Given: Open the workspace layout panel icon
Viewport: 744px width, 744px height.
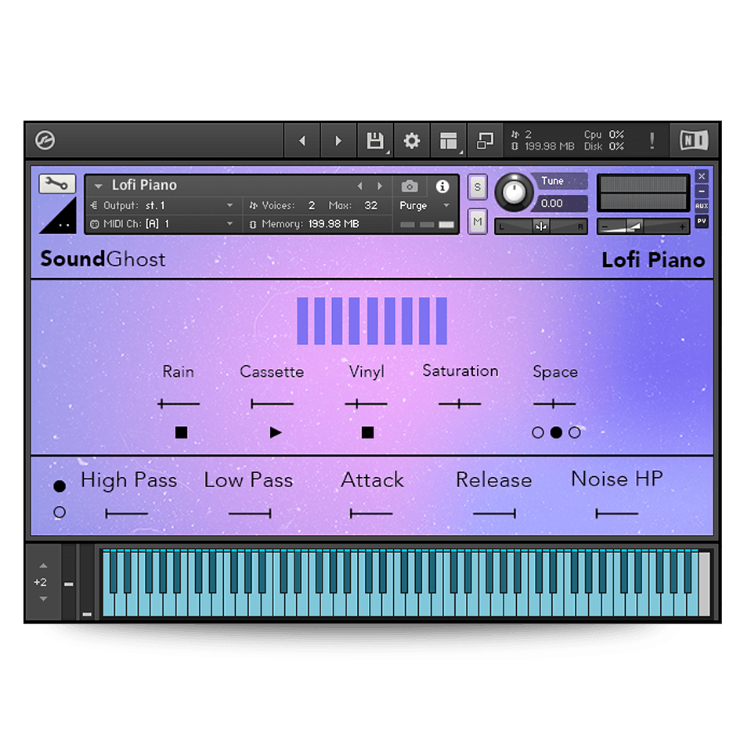Looking at the screenshot, I should pyautogui.click(x=449, y=140).
